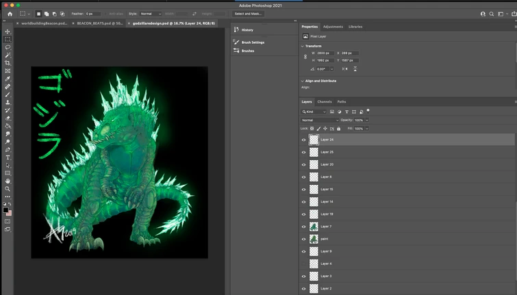Toggle visibility of the paint layer
The height and width of the screenshot is (295, 517).
click(304, 239)
